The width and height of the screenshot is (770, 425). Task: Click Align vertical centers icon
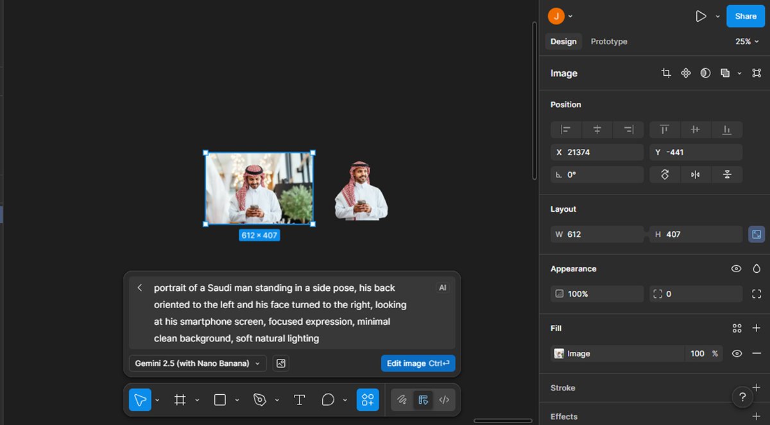click(x=696, y=130)
